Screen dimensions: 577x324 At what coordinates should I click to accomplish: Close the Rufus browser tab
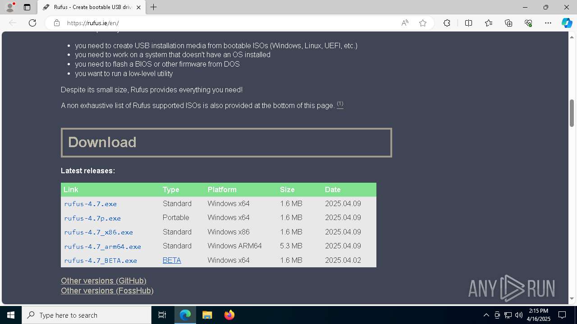tap(138, 7)
